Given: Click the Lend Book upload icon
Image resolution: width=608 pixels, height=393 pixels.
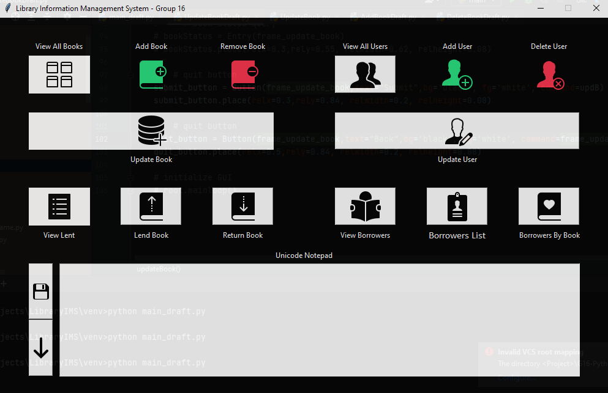Looking at the screenshot, I should [151, 206].
